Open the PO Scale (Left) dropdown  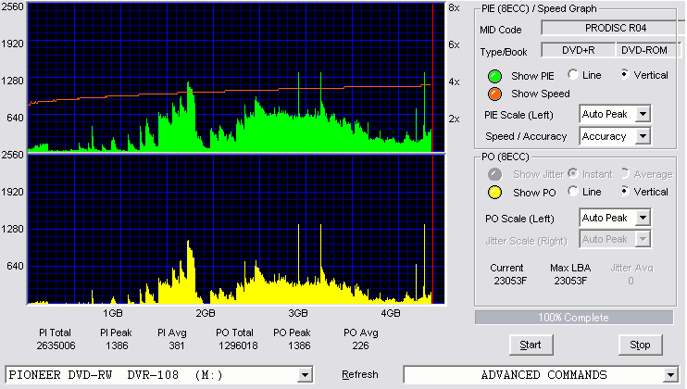pos(643,218)
